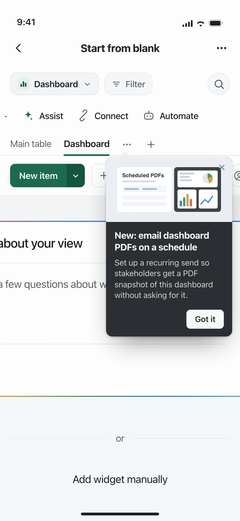
Task: Add a new view with plus icon
Action: coord(151,145)
